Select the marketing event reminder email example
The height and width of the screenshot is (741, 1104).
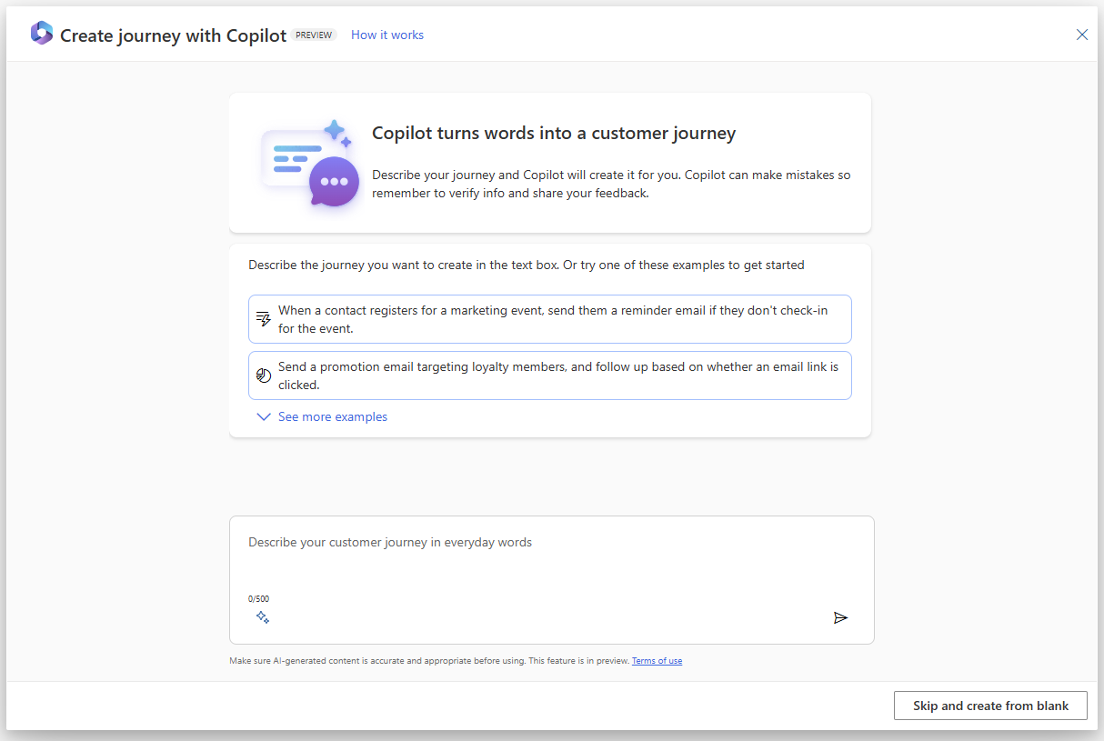click(550, 319)
